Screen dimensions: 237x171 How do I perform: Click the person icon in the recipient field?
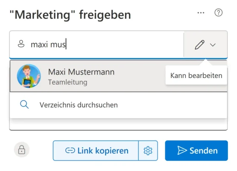pos(21,45)
